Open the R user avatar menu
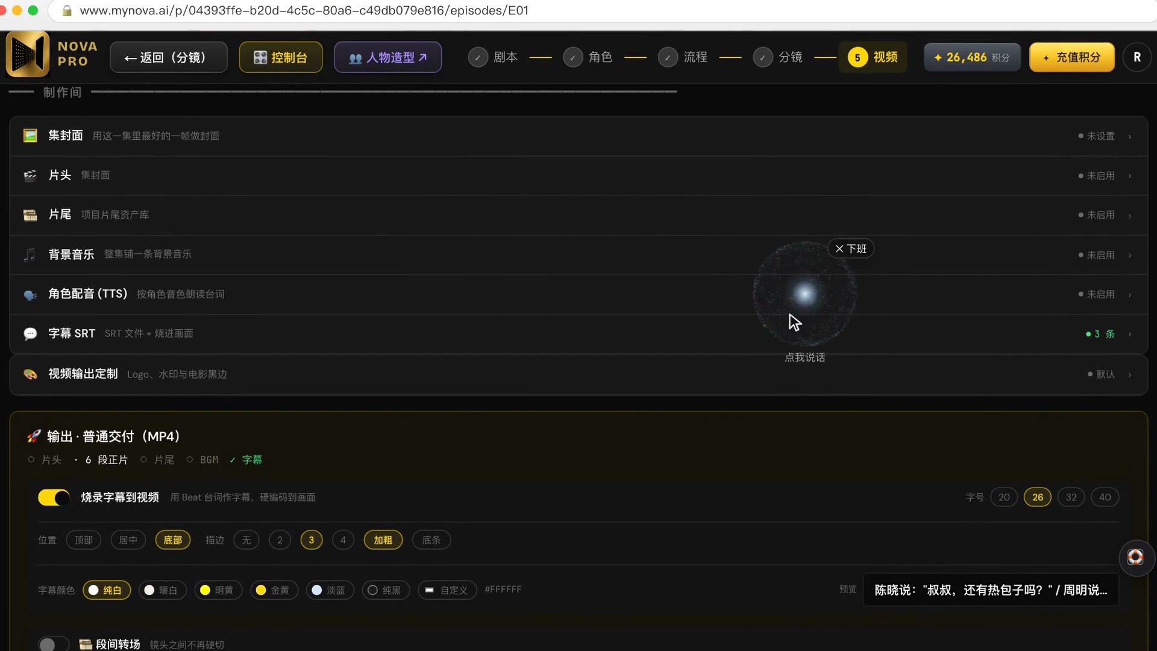 click(x=1137, y=57)
